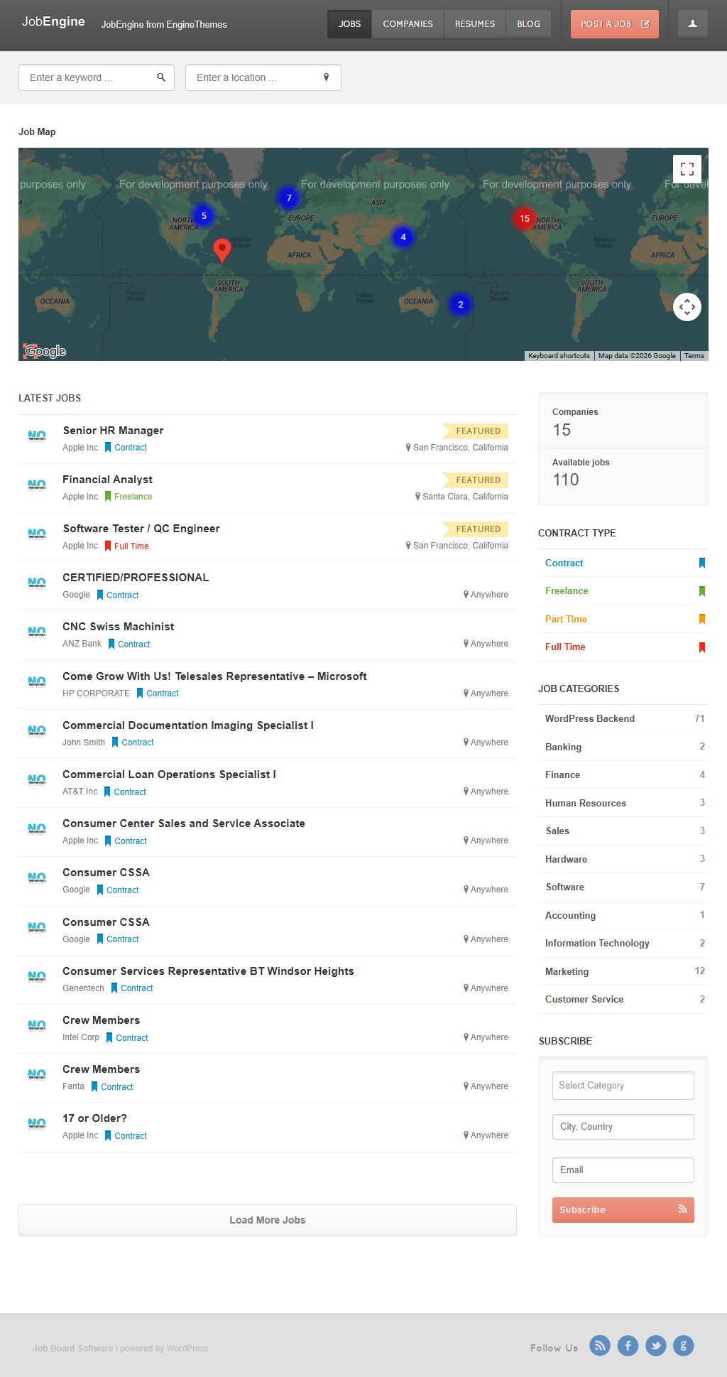Open Keyboard shortcuts on the map
Image resolution: width=727 pixels, height=1377 pixels.
coord(559,356)
